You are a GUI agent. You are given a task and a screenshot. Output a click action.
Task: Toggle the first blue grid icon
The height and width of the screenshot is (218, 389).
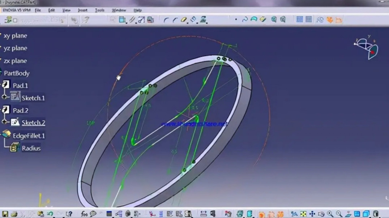click(x=299, y=19)
